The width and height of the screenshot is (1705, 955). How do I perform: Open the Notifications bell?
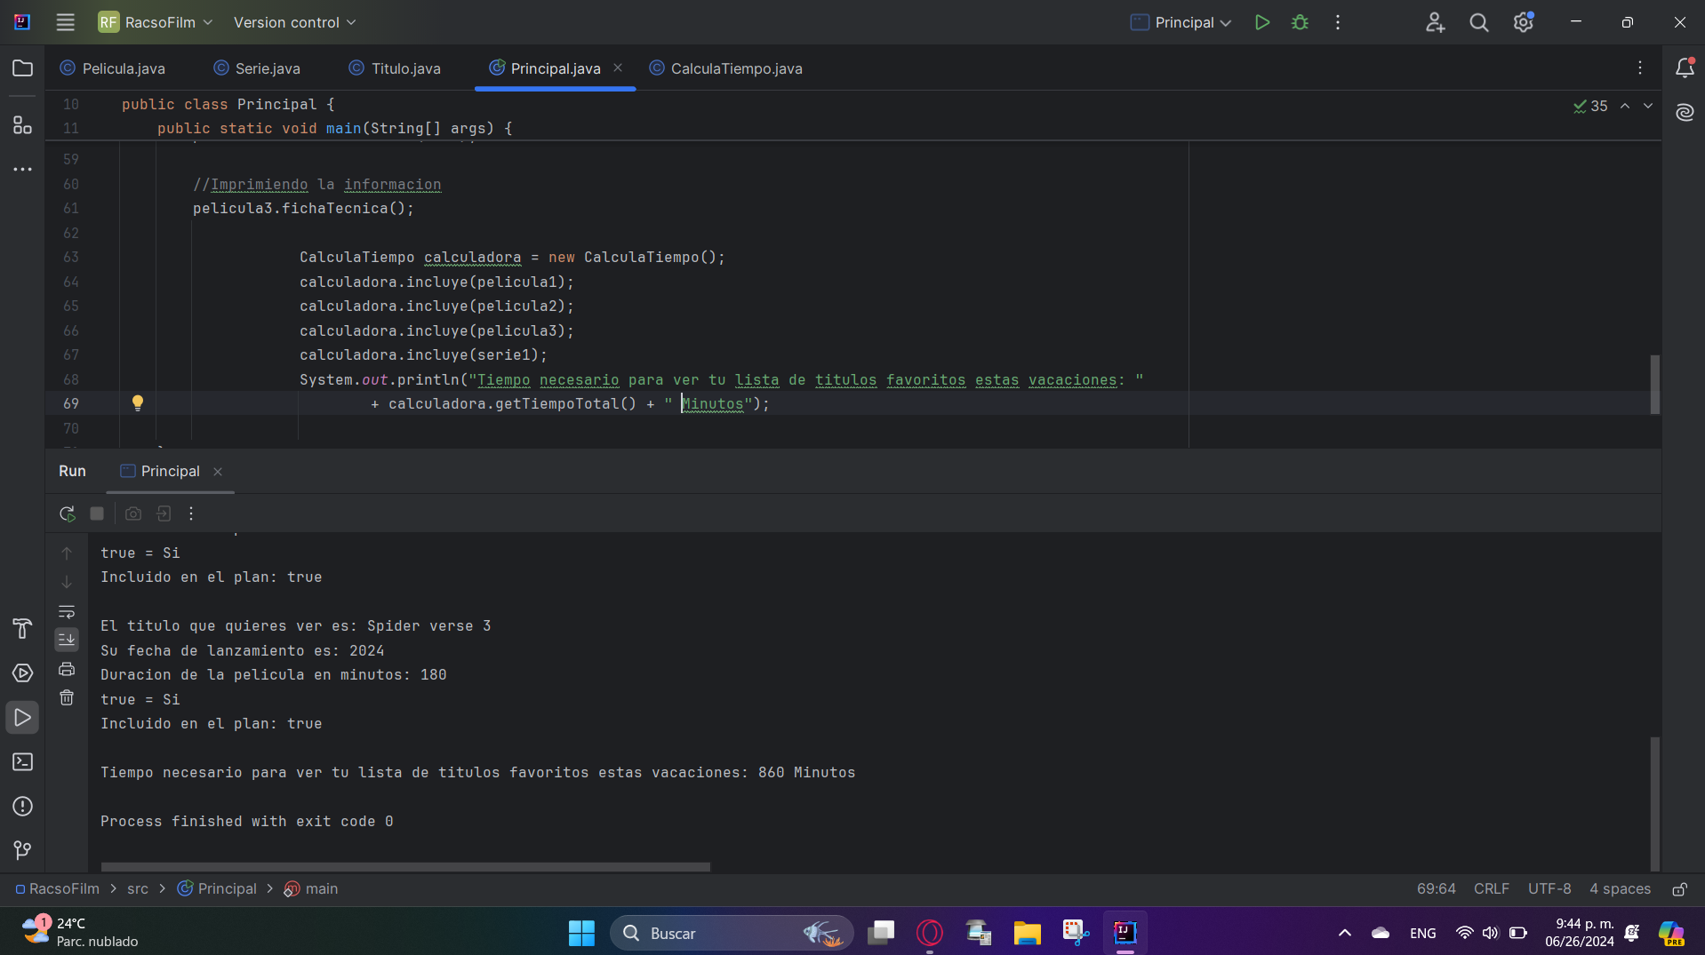tap(1685, 68)
